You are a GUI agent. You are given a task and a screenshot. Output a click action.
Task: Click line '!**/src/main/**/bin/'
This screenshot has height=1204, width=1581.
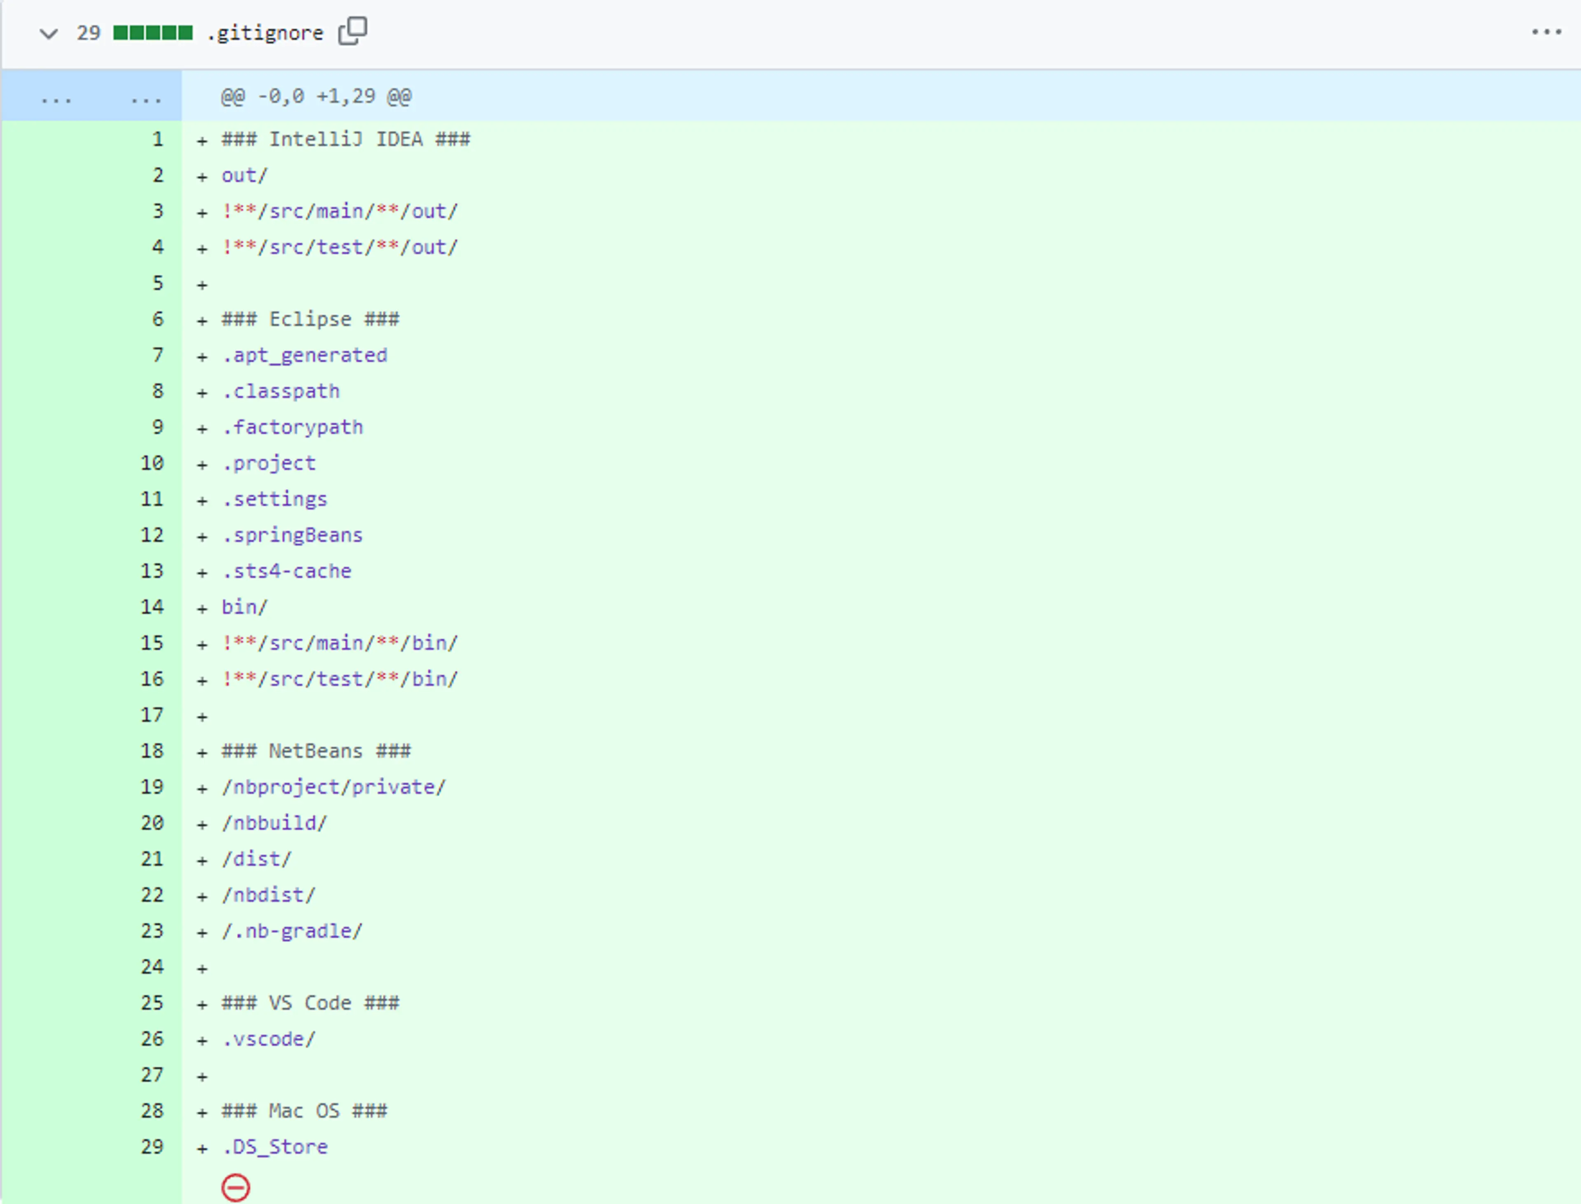pos(340,643)
